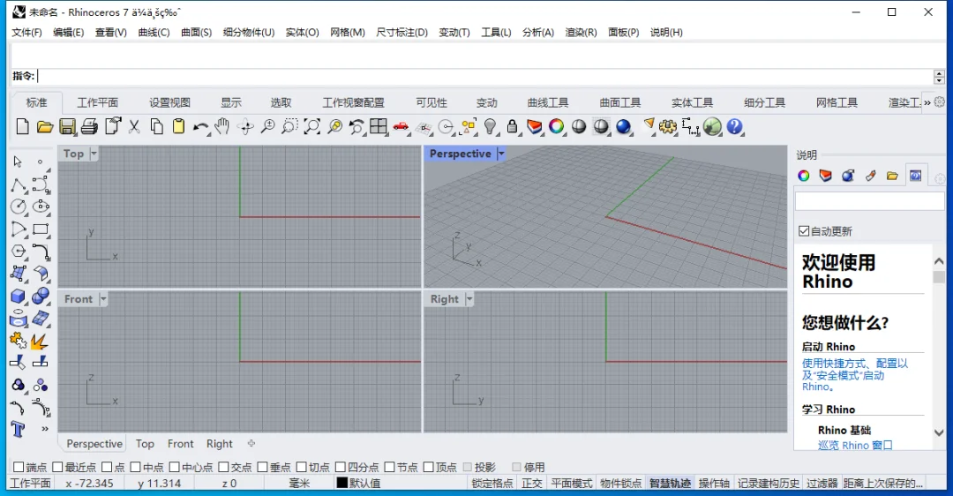Toggle 智慧轨迹 in the status bar
The height and width of the screenshot is (496, 953).
tap(670, 484)
